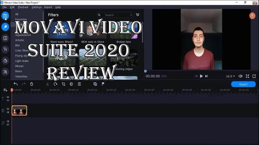Skip to previous frame button
259x145 pixels.
pyautogui.click(x=196, y=76)
